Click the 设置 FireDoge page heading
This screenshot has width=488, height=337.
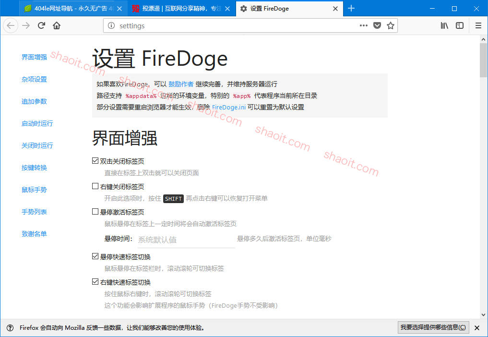click(x=160, y=59)
